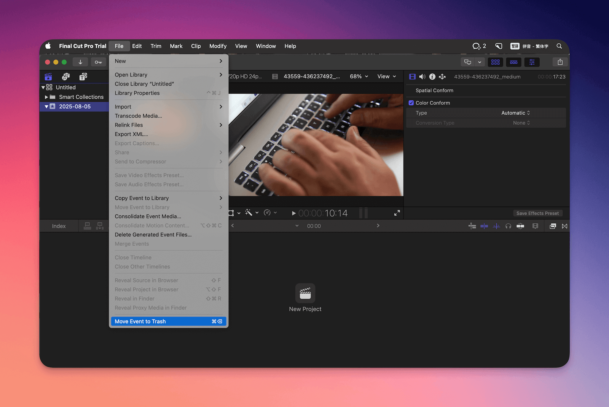Toggle the browser grid view button

tap(495, 62)
